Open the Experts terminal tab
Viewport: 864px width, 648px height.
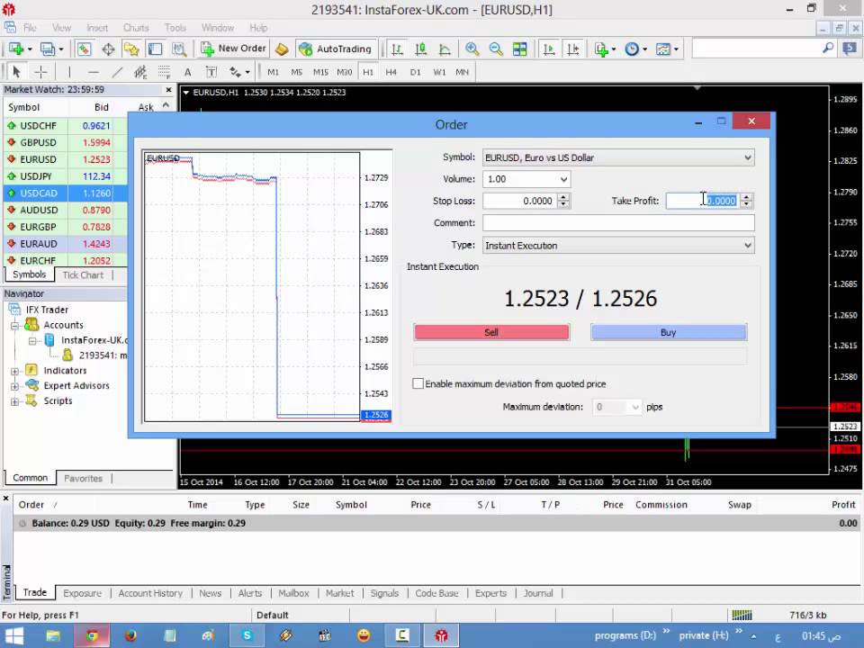pos(490,593)
